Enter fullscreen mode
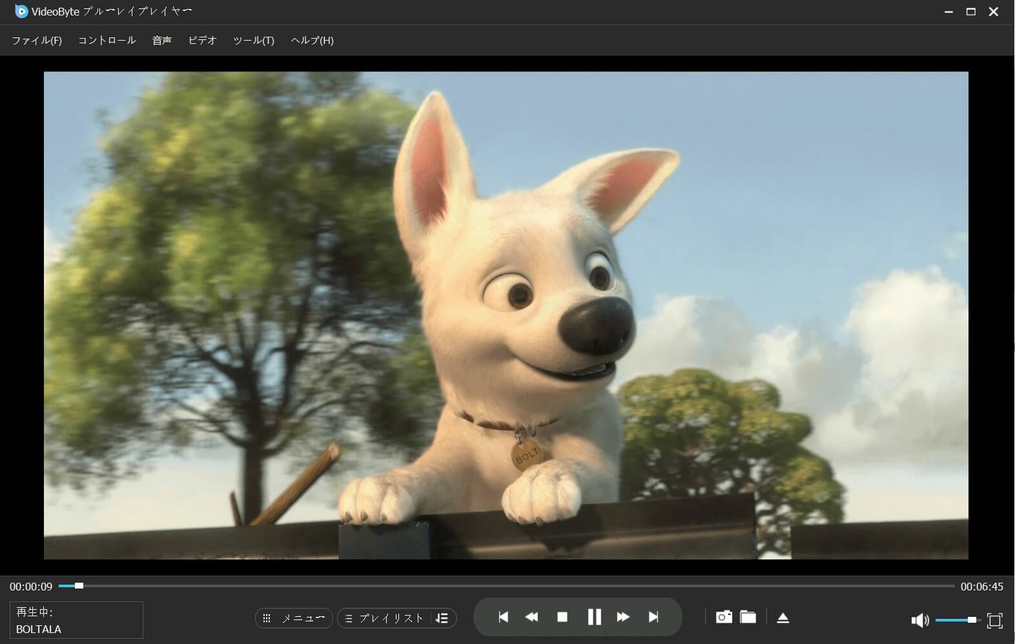The height and width of the screenshot is (644, 1015). coord(994,620)
